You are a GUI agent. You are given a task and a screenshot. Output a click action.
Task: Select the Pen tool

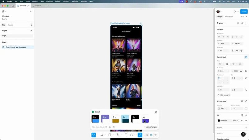pyautogui.click(x=118, y=135)
